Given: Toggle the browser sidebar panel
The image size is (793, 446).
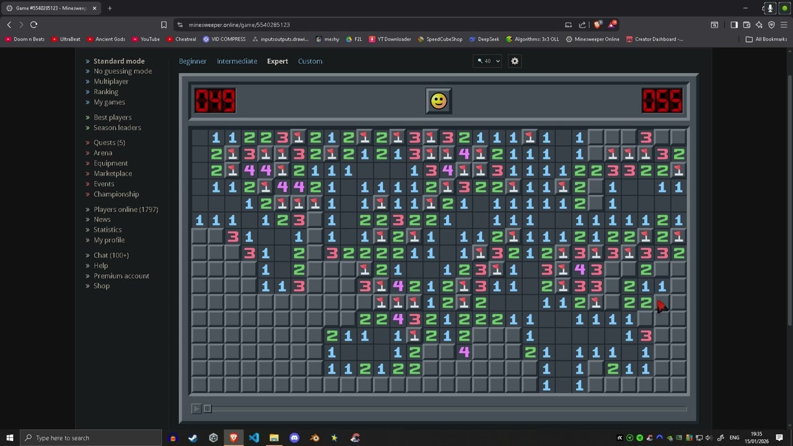Looking at the screenshot, I should pos(734,25).
